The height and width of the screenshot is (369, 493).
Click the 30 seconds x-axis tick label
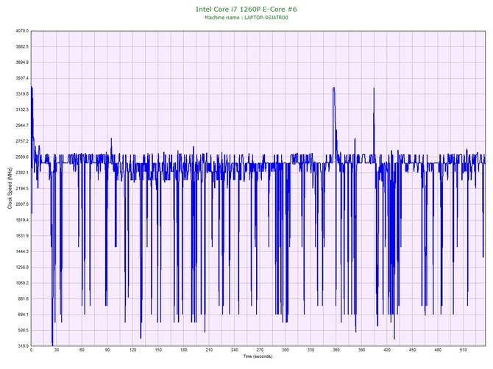tap(57, 350)
